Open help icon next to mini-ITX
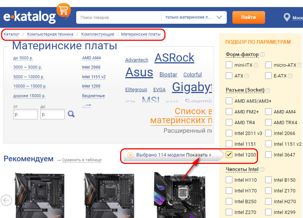Screen dimensions: 303x218 click(x=256, y=65)
